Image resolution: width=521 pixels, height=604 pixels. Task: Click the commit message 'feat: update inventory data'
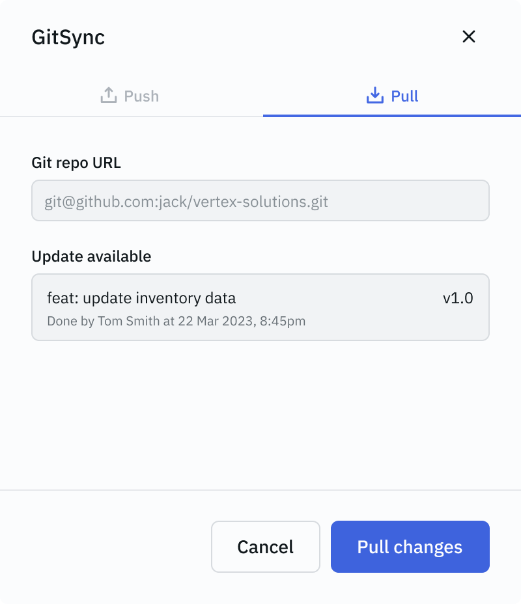141,297
